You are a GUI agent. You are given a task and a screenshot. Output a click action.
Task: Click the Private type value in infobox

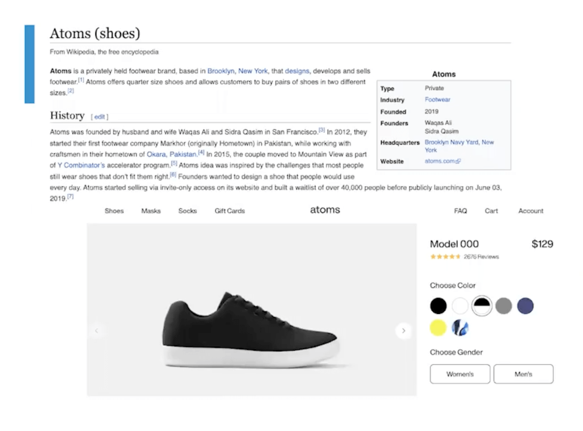click(x=434, y=88)
